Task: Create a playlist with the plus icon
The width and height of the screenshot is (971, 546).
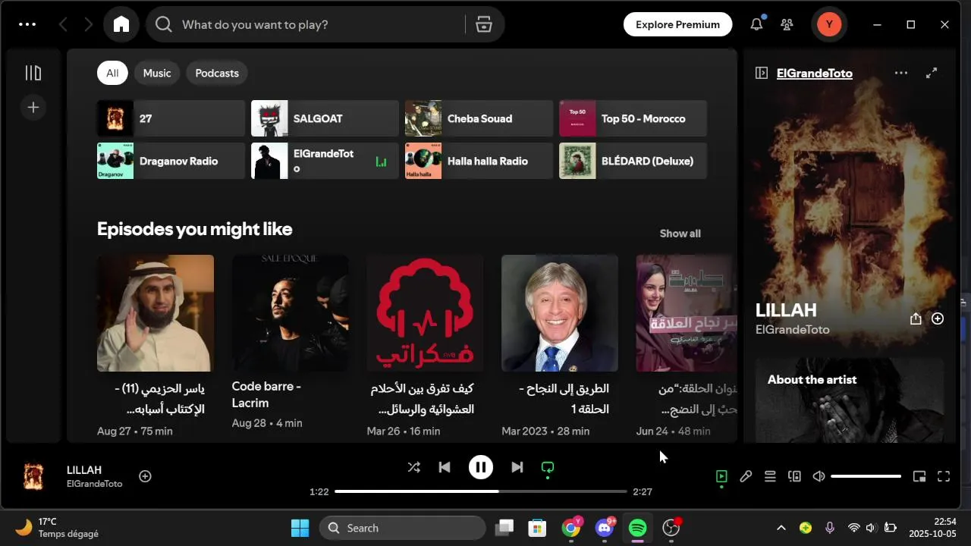Action: pos(33,108)
